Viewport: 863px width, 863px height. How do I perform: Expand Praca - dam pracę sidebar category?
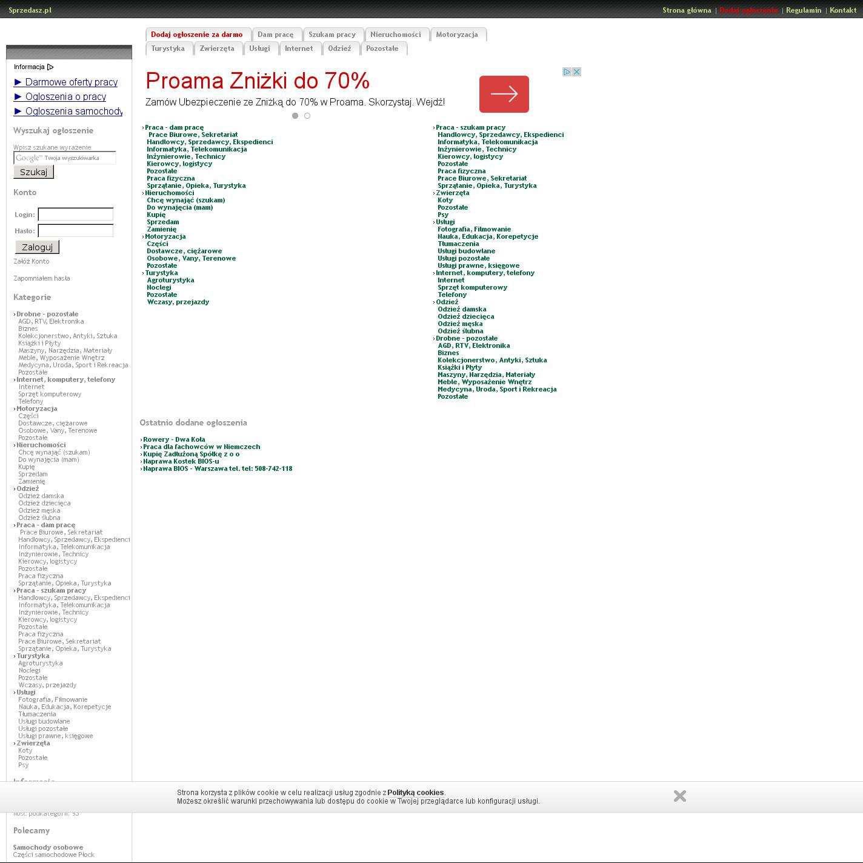point(45,525)
